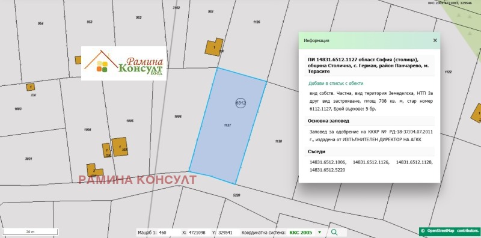
Task: Click parcel 3031 on the map
Action: click(28, 159)
